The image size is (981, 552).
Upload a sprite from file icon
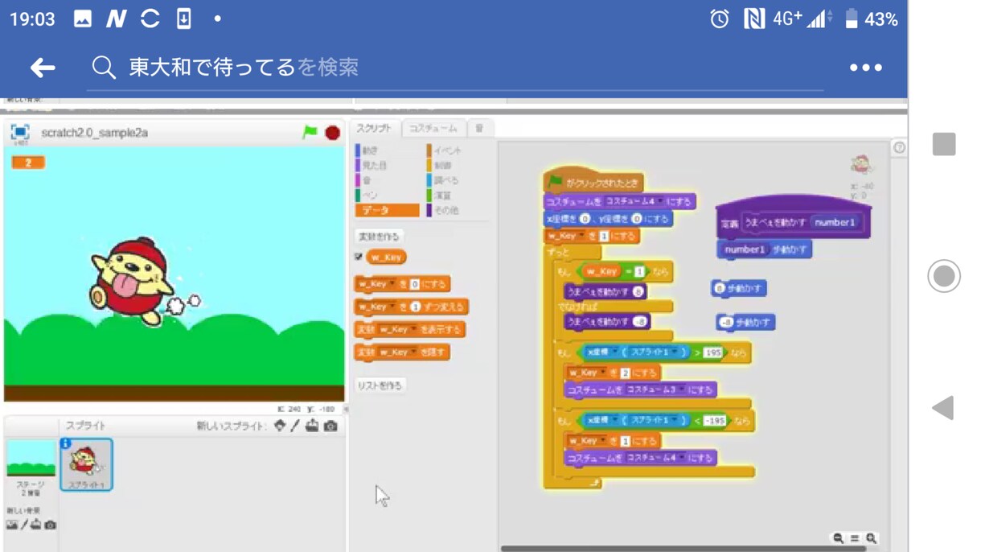(312, 426)
